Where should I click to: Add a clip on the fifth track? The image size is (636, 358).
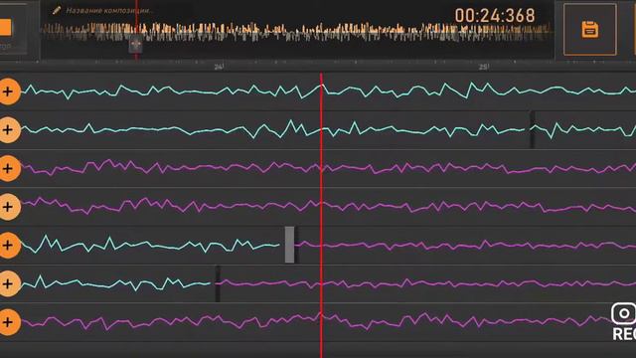tap(8, 246)
